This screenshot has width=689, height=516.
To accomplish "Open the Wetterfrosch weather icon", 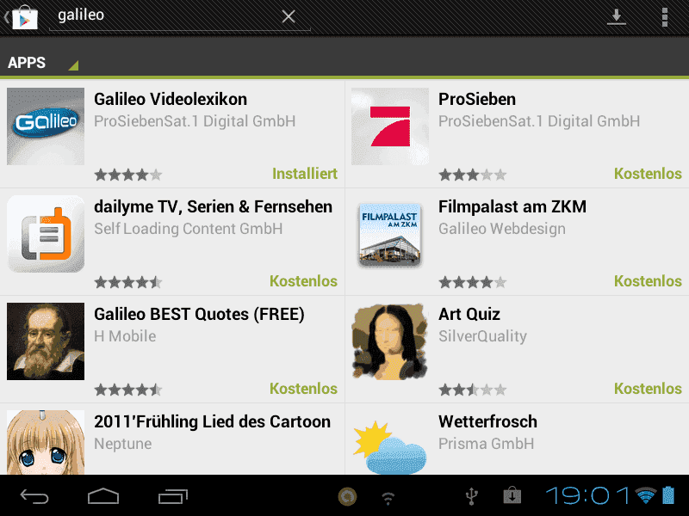I will point(390,446).
